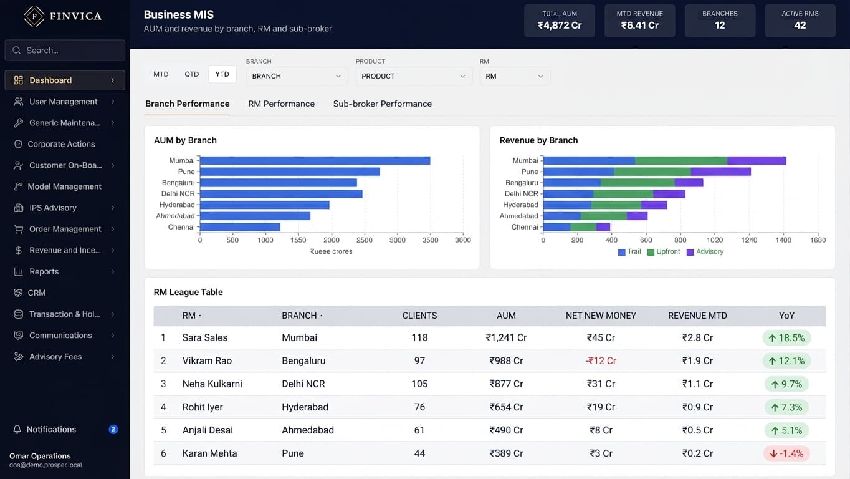This screenshot has height=479, width=850.
Task: Switch to Sub-broker Performance tab
Action: [x=383, y=104]
